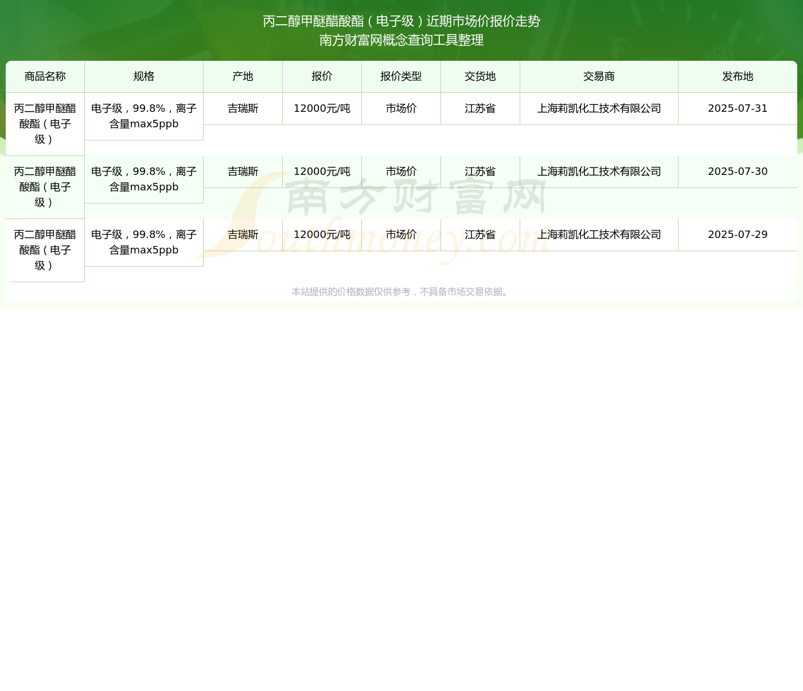Viewport: 803px width, 691px height.
Task: Click 上海莉凯化工技术有限公司 in 2025-07-31 row
Action: (599, 108)
